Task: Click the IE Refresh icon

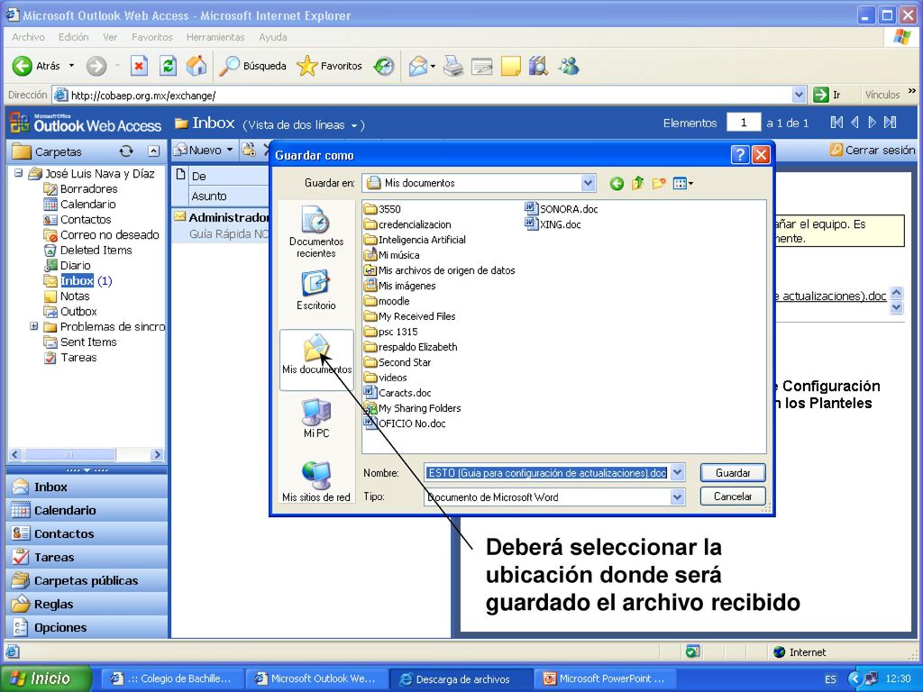Action: [168, 66]
